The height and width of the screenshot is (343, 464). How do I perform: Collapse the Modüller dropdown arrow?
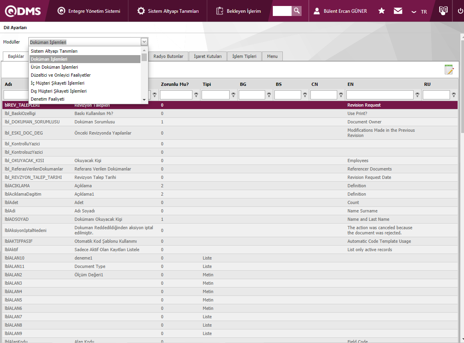click(144, 42)
